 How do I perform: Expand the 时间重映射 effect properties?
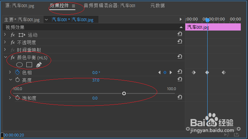coord(5,50)
